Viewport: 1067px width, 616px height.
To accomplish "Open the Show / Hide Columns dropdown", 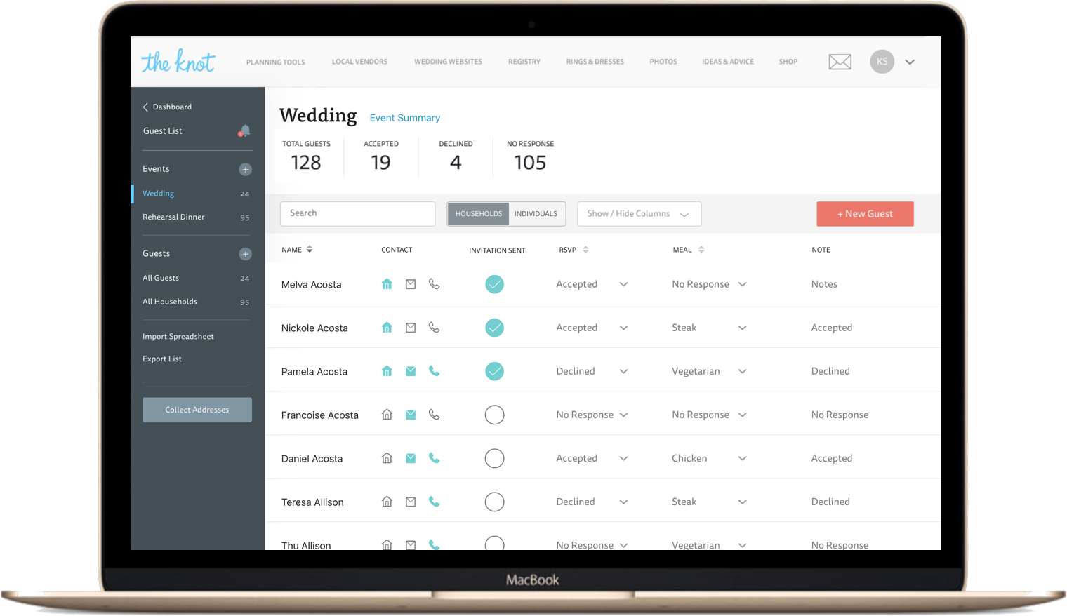I will click(x=639, y=214).
